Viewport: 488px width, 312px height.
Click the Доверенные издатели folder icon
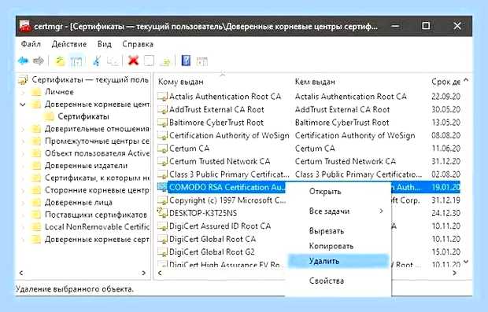click(36, 166)
